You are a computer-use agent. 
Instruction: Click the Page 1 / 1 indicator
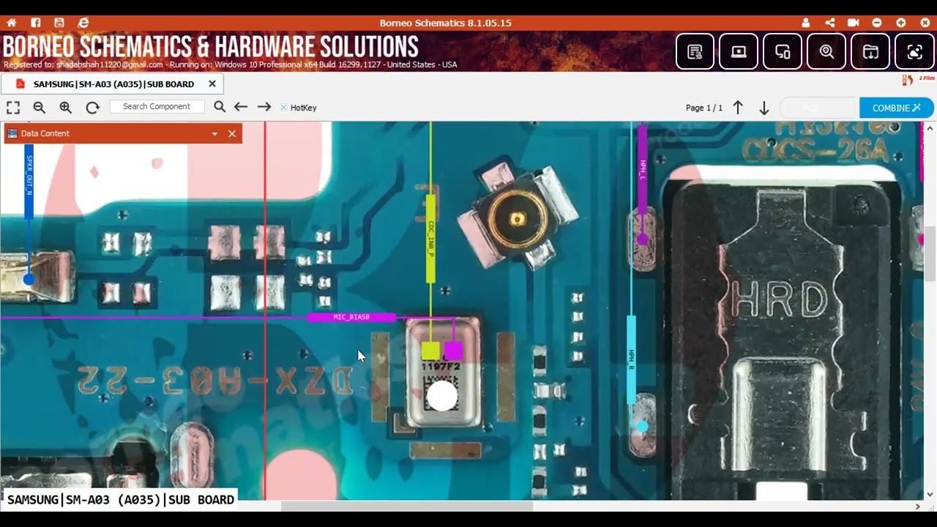point(704,108)
